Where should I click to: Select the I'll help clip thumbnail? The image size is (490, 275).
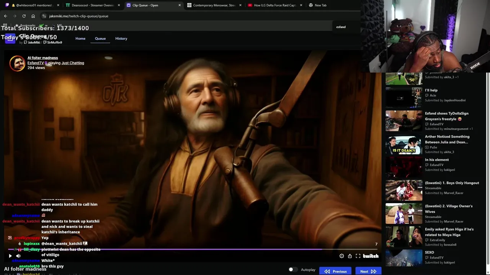coord(404,97)
